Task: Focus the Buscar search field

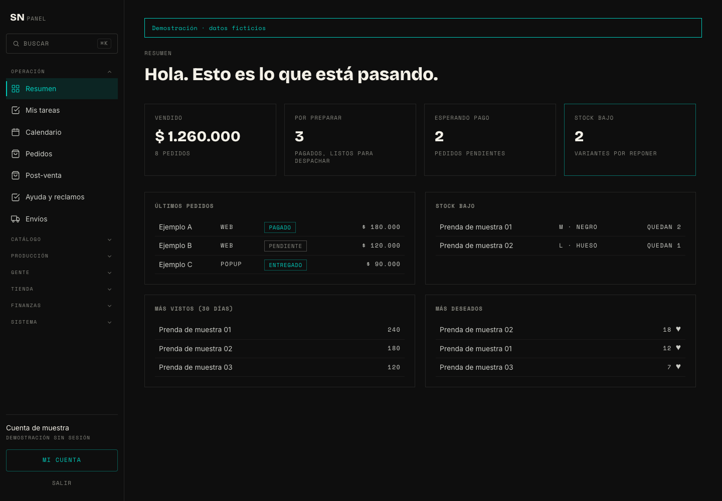Action: pos(62,44)
